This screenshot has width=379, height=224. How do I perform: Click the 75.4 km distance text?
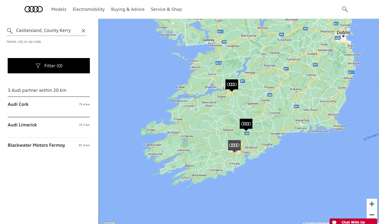[x=84, y=104]
